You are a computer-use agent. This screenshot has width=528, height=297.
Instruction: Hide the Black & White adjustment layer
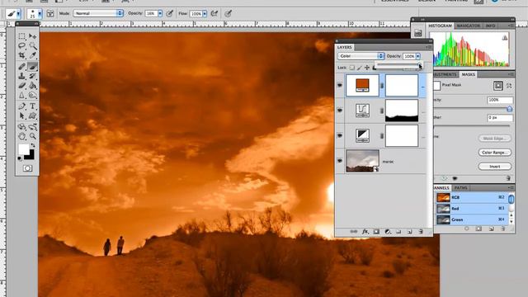[x=340, y=135]
